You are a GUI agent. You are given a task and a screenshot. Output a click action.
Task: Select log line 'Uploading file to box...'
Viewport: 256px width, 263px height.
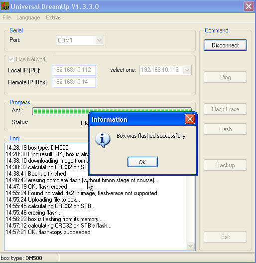[43, 200]
